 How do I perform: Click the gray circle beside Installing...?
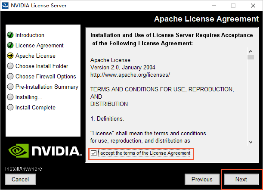(10, 97)
